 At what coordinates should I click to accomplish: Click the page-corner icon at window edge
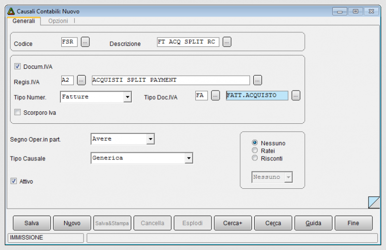[373, 202]
